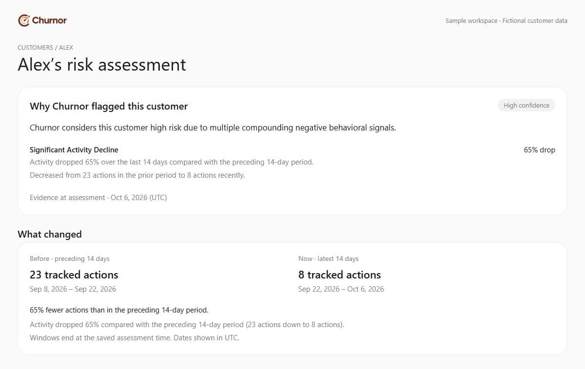Select the 'Now · latest 14 days' label

329,258
